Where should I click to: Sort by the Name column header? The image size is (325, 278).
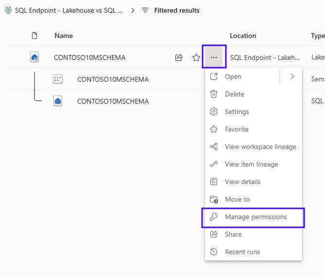64,36
